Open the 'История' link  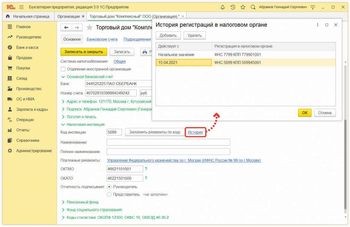coord(195,132)
